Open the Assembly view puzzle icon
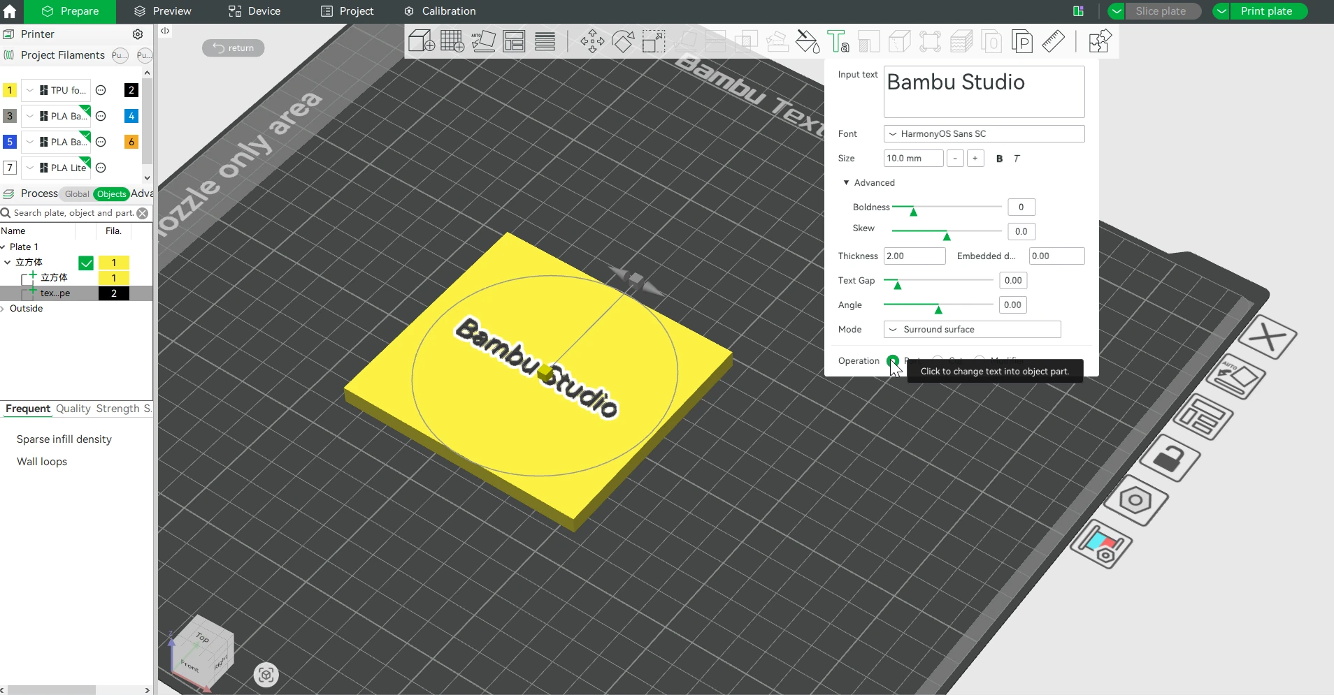Screen dimensions: 1334x695 tap(1100, 41)
